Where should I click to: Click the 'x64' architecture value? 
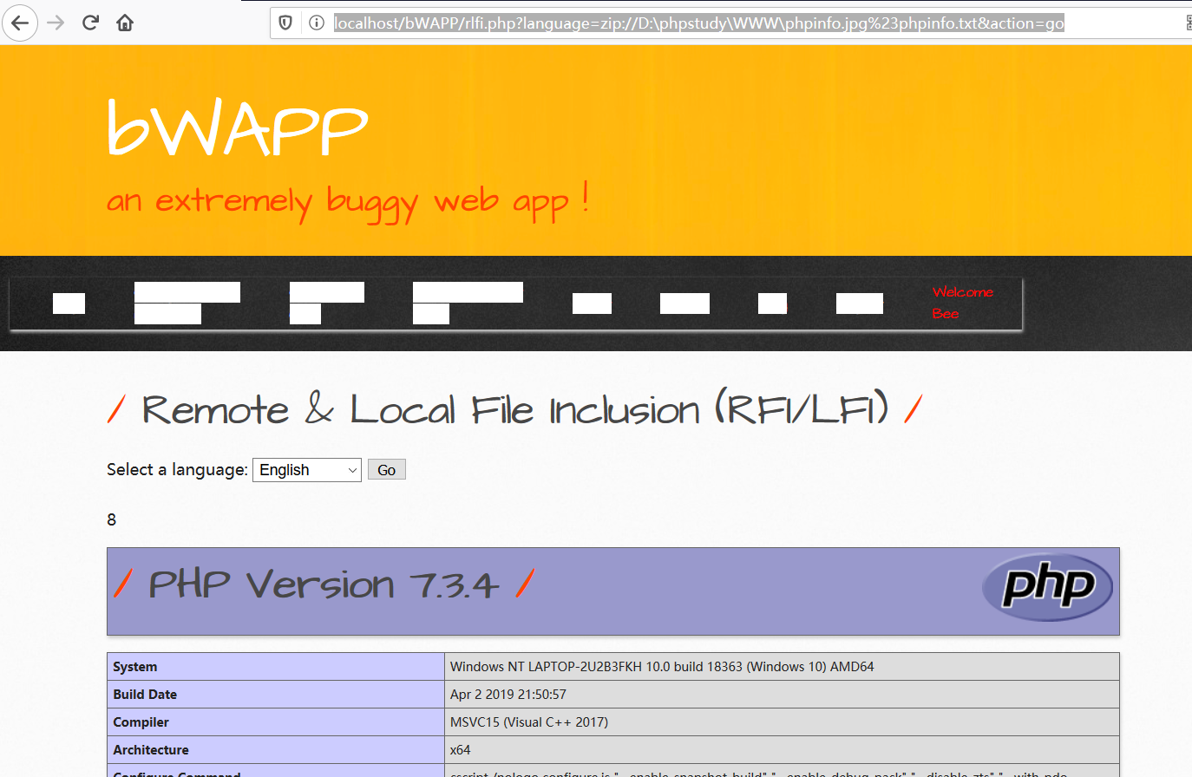[x=460, y=750]
